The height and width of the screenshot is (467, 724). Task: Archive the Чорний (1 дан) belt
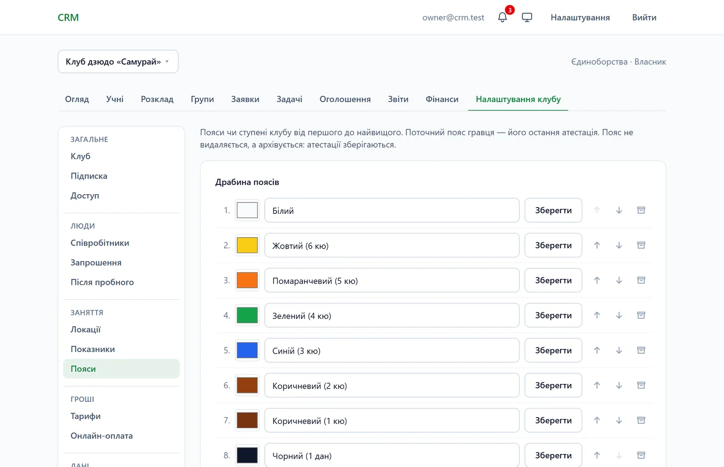pyautogui.click(x=641, y=456)
